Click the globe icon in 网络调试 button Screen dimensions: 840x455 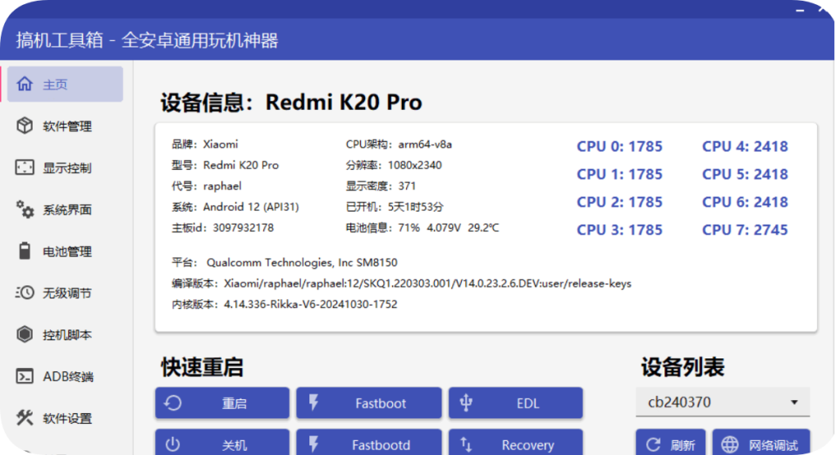729,444
